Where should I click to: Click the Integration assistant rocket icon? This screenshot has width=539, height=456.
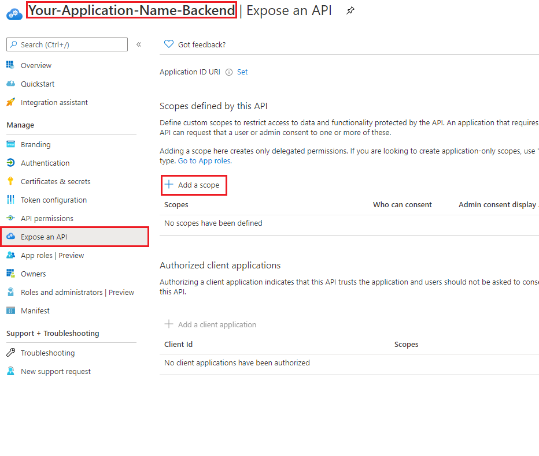pyautogui.click(x=10, y=102)
